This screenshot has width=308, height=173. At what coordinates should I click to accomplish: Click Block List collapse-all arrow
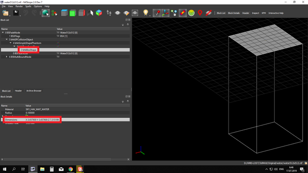point(123,25)
